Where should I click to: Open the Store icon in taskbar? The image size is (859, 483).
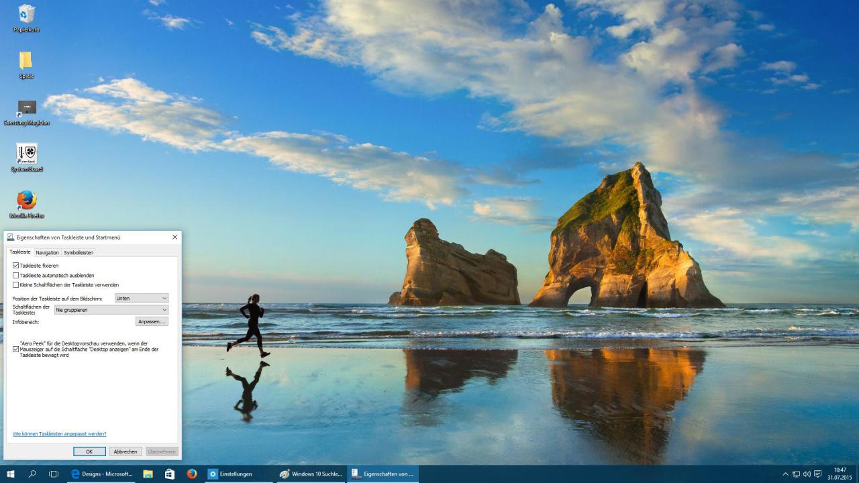tap(170, 474)
